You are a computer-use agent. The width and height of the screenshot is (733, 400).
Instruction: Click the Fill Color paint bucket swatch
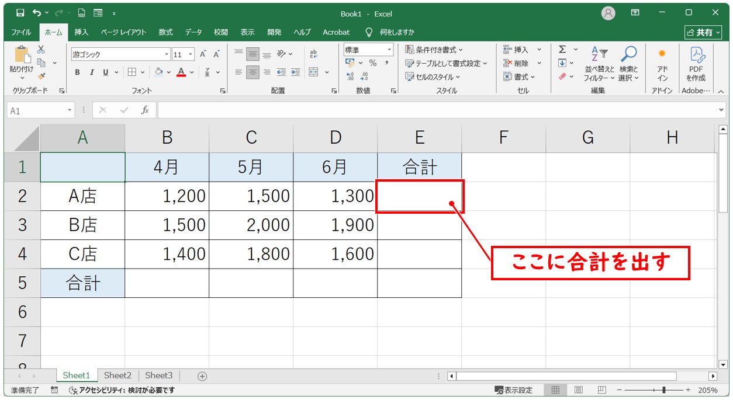[158, 72]
